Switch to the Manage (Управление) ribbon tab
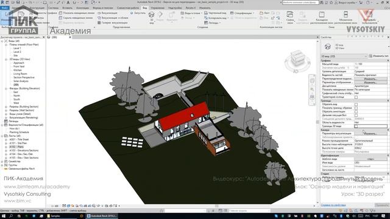 157,8
